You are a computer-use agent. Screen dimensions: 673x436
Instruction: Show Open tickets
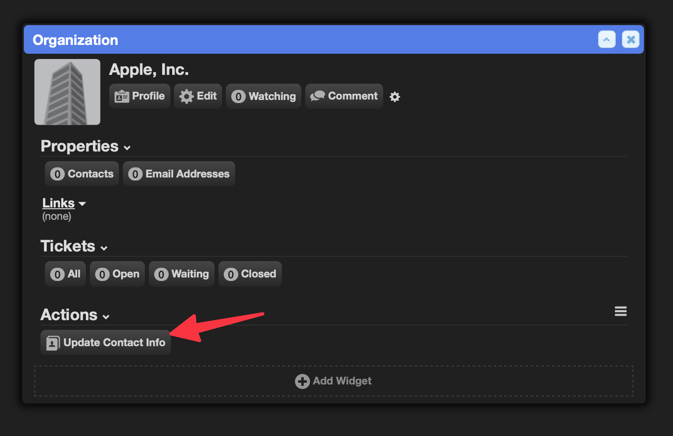(117, 274)
